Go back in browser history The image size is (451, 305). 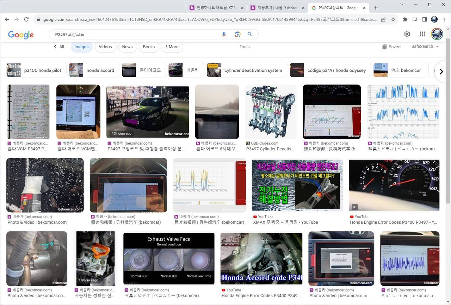coord(7,19)
